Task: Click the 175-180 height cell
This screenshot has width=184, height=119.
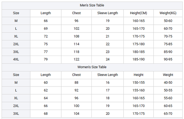Action: (139, 44)
